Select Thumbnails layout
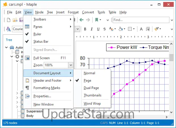The width and height of the screenshot is (176, 128). click(92, 95)
